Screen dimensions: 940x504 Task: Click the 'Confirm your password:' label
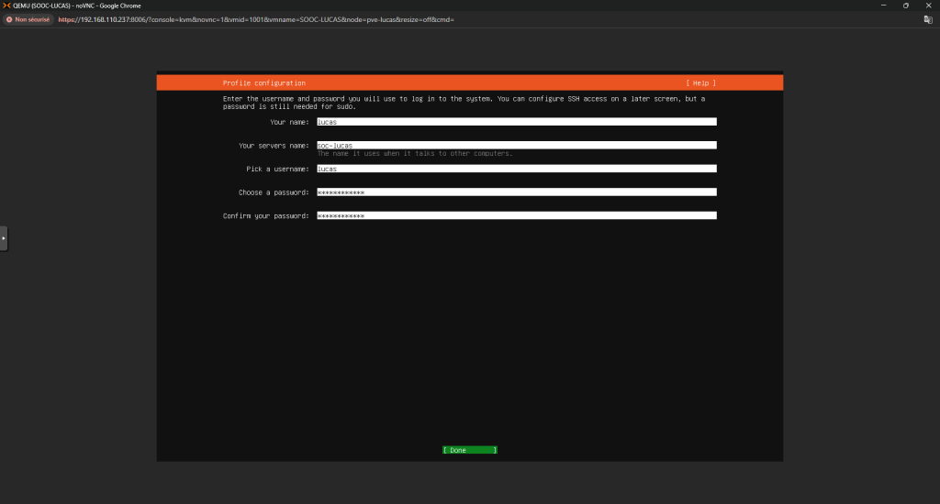(x=266, y=216)
